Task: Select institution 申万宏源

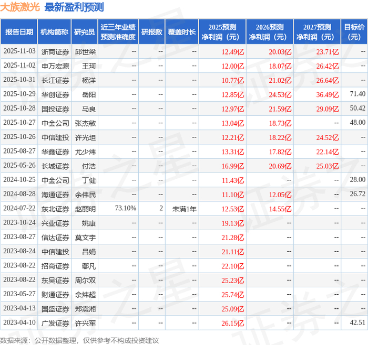Action: click(x=55, y=66)
